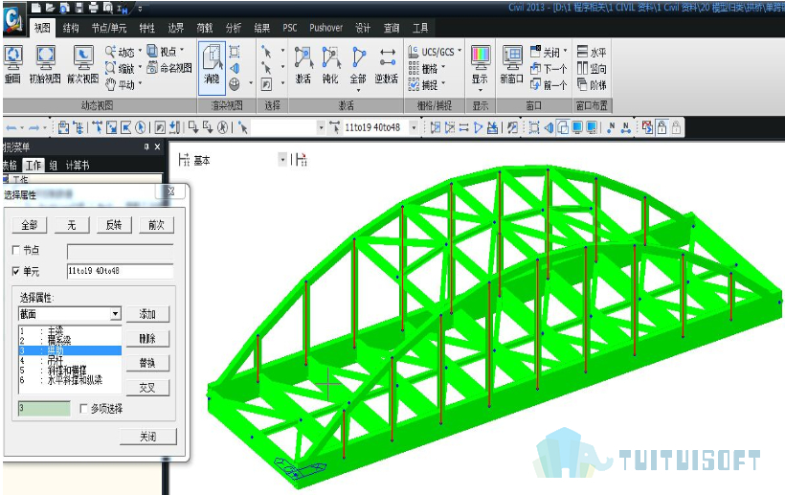Open the 荷载 (Load) ribbon tab
Image resolution: width=785 pixels, height=495 pixels.
point(204,28)
